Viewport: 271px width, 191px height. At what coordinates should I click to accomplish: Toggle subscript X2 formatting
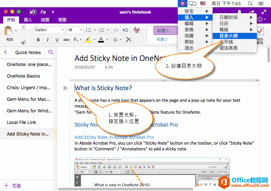[76, 40]
